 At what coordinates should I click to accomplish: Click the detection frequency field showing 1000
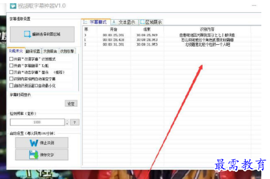(37, 122)
